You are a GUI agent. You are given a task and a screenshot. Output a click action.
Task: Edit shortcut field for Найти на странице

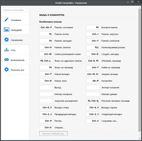[93, 67]
